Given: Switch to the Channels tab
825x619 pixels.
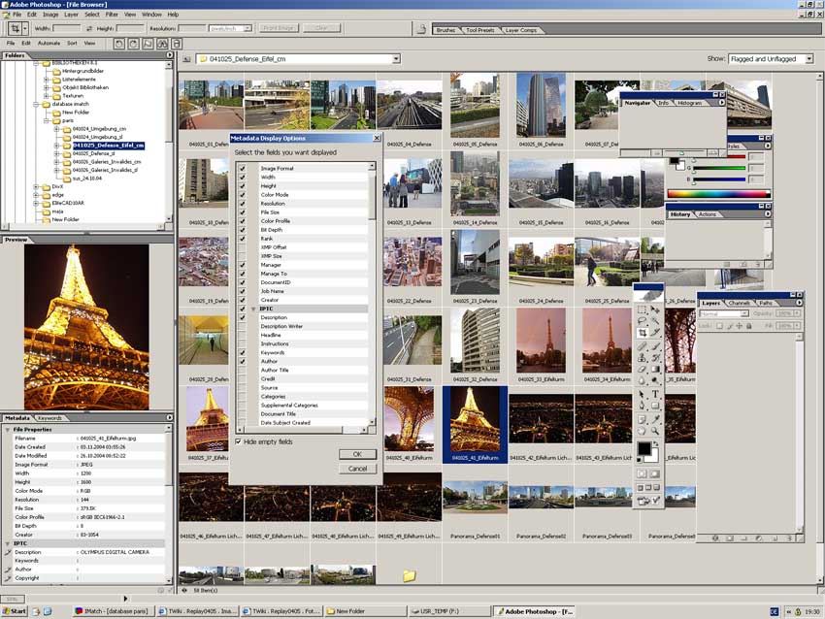Looking at the screenshot, I should 740,303.
